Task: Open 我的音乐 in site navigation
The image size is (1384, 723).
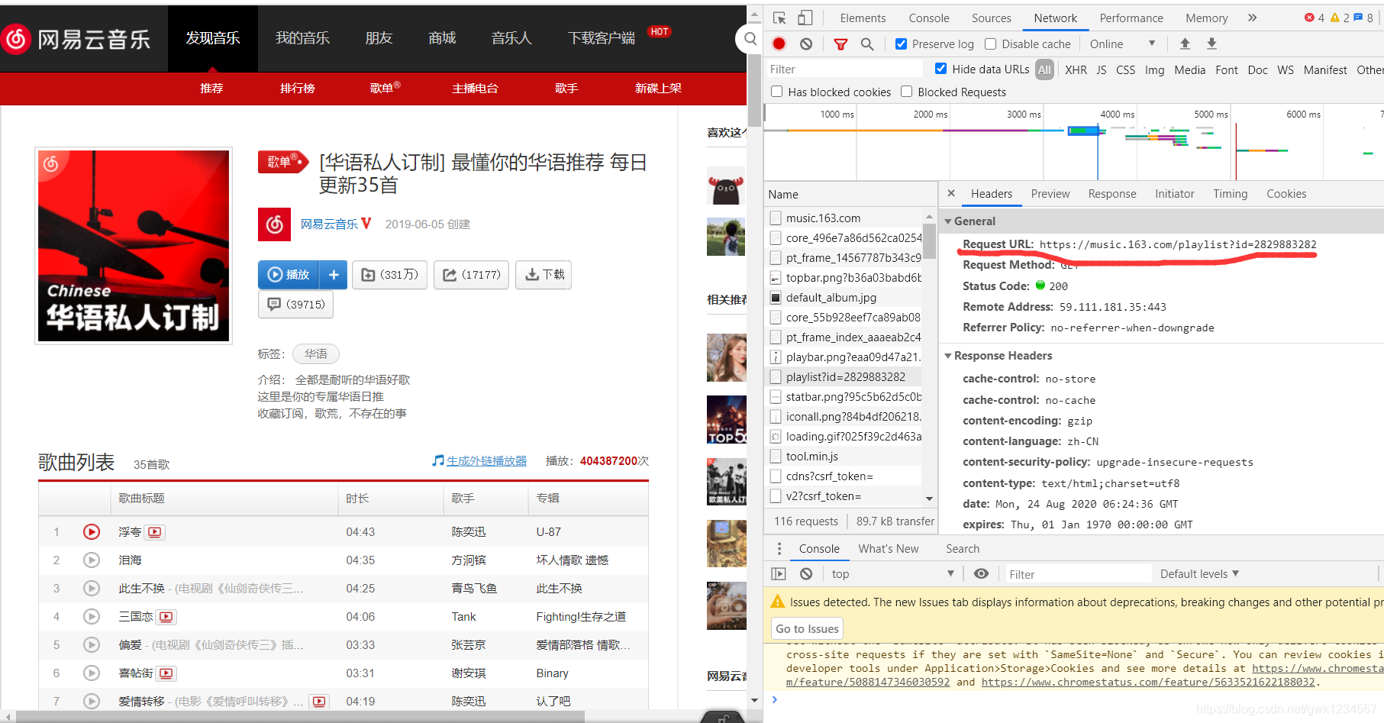Action: [302, 38]
